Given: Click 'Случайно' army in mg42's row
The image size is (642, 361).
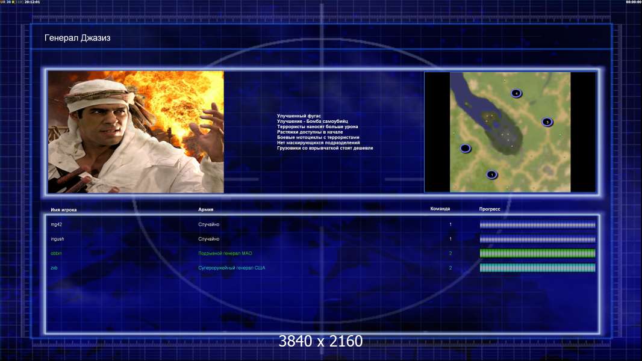Looking at the screenshot, I should click(x=209, y=224).
